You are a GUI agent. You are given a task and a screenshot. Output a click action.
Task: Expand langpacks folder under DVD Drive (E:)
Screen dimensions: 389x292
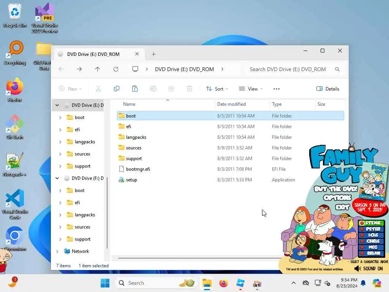(x=60, y=142)
